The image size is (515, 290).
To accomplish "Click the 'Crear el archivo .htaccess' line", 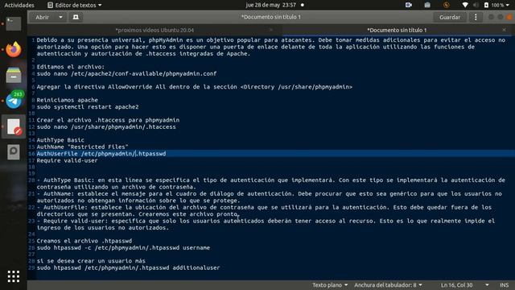I will tap(108, 120).
